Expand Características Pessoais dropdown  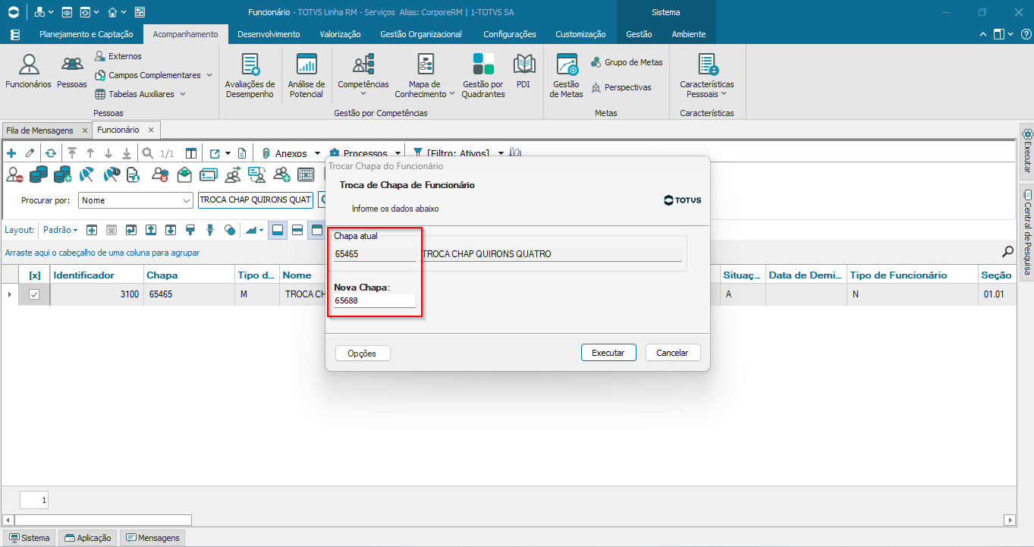[724, 94]
